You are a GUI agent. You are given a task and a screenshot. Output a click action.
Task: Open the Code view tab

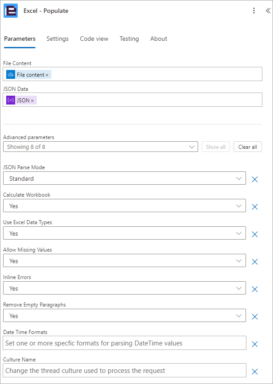point(94,39)
